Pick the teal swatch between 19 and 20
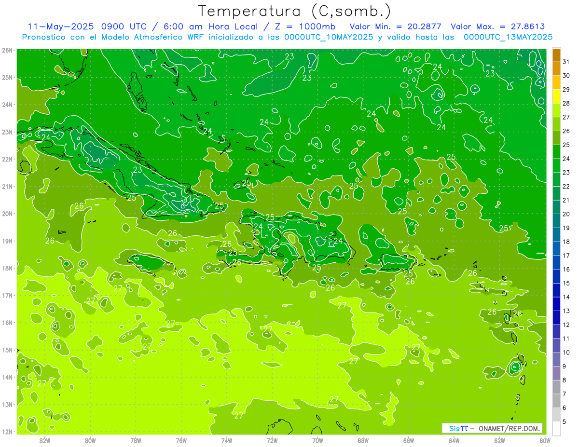Screen dimensions: 579x447 [556, 221]
